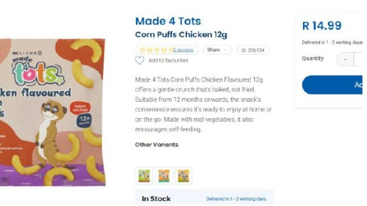Screen dimensions: 367x206
Task: Open the Share dropdown
Action: (217, 50)
